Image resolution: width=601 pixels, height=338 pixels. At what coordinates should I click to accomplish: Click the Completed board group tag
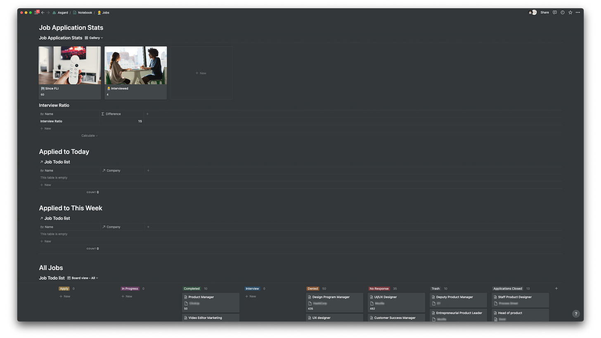click(x=192, y=289)
